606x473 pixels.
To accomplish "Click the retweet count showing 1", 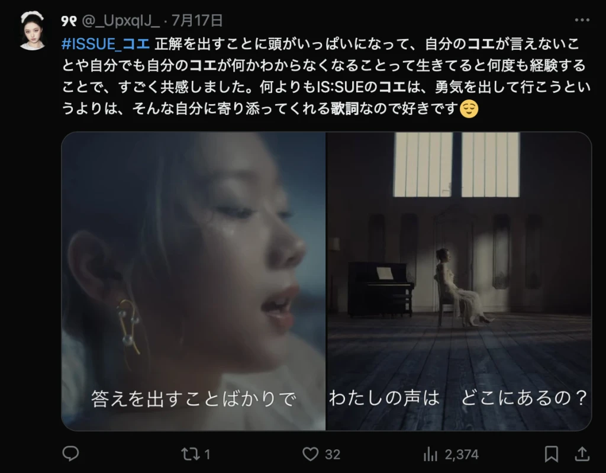I will [207, 455].
